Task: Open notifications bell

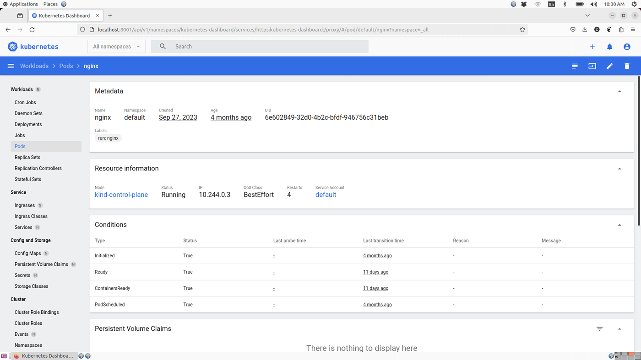Action: pos(609,47)
